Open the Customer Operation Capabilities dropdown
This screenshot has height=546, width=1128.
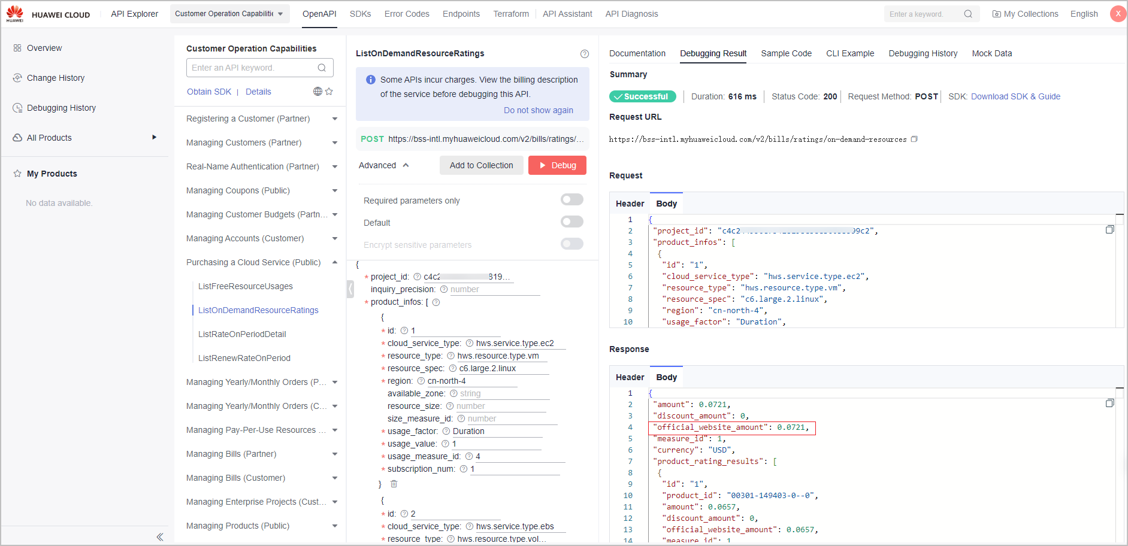click(x=229, y=14)
